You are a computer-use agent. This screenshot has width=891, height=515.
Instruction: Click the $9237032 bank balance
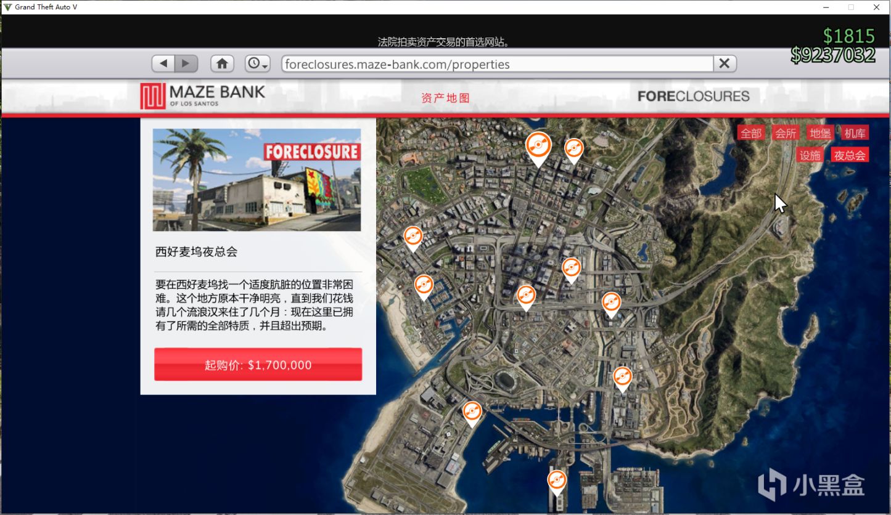[833, 55]
